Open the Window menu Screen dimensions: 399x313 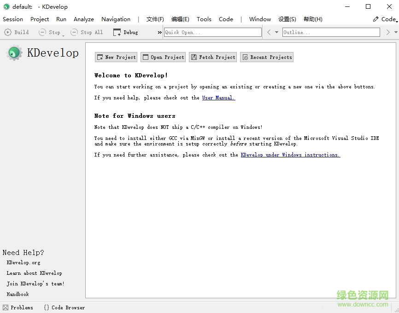coord(260,19)
